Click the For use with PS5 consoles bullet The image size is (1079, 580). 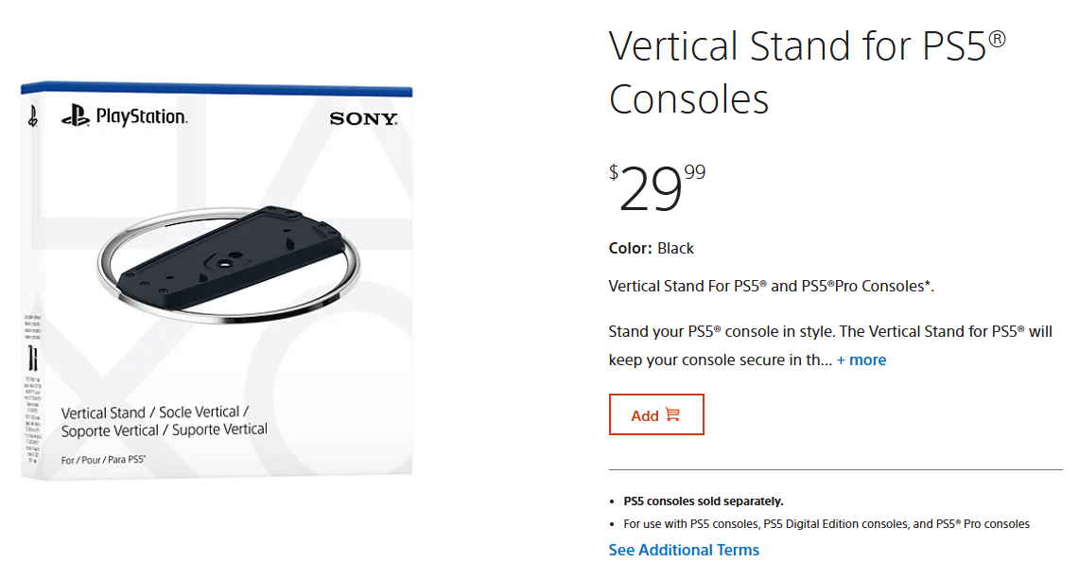827,523
